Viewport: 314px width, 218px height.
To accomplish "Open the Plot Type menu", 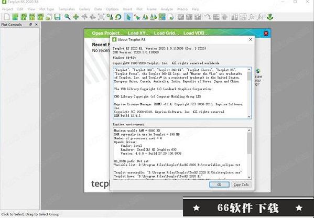I will pyautogui.click(x=47, y=9).
